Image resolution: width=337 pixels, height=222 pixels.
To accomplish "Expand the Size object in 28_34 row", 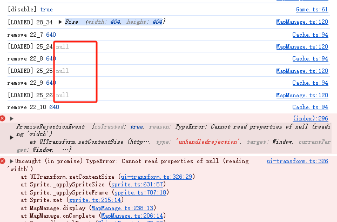I will (x=60, y=22).
